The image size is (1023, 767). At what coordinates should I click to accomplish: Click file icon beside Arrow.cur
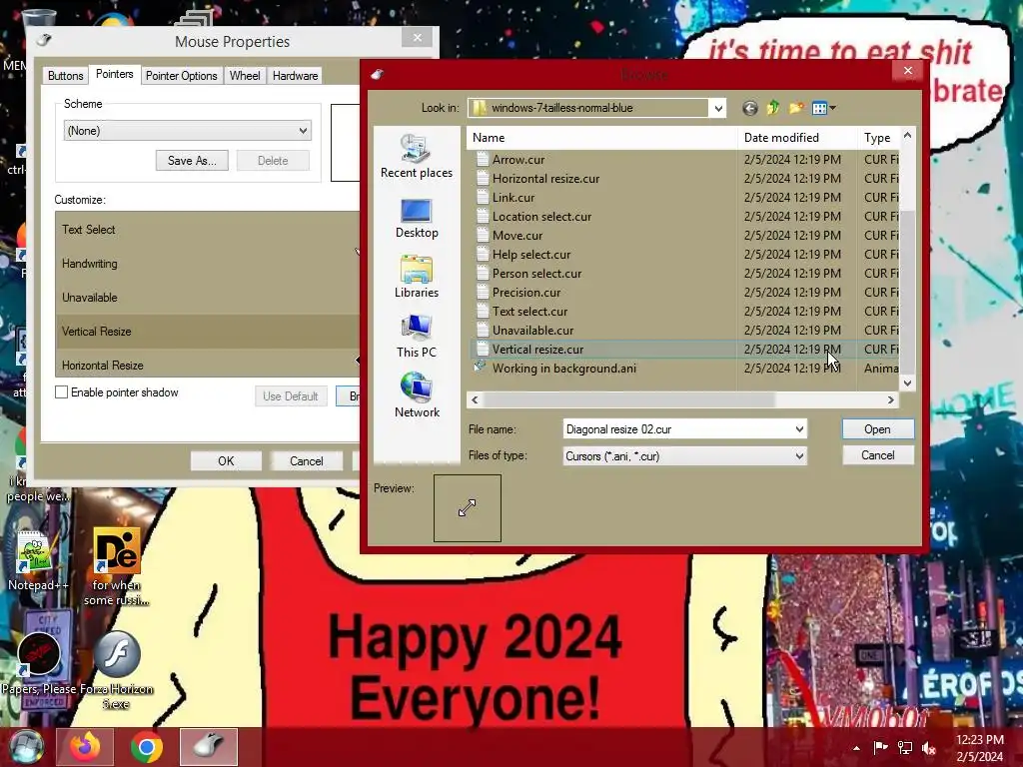[x=483, y=159]
